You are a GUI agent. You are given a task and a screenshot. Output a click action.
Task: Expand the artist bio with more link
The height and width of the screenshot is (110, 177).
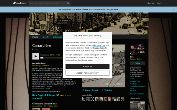point(132,78)
